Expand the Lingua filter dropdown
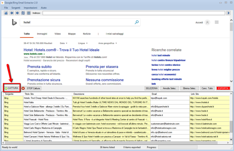Screen dimensions: 234x151 (x=83, y=43)
